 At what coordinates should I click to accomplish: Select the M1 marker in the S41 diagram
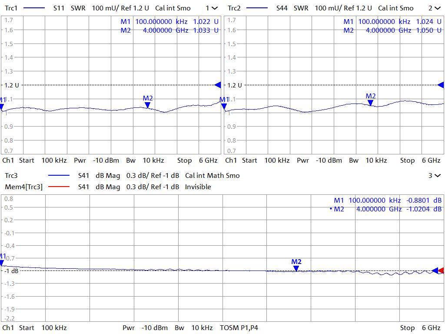click(x=2, y=263)
